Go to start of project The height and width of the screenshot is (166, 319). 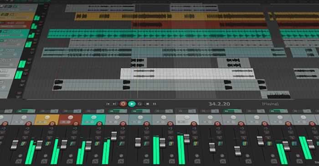click(108, 104)
